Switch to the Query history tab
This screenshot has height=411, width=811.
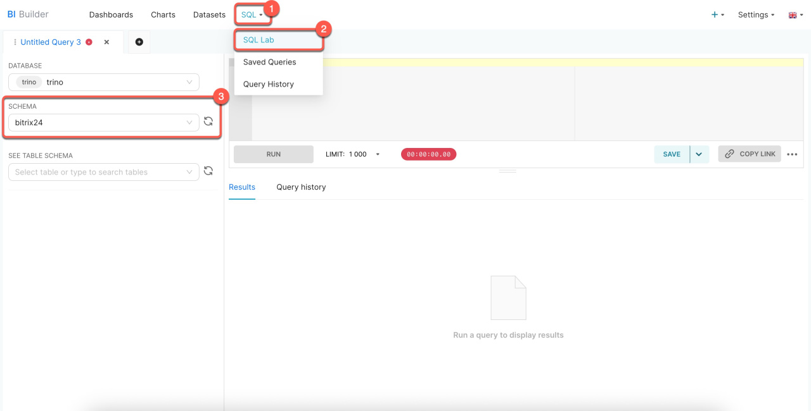tap(301, 187)
